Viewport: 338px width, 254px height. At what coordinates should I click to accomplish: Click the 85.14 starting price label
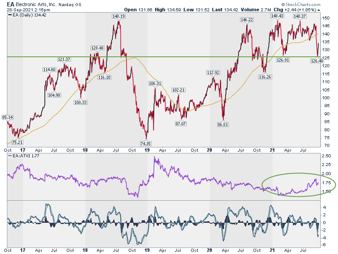click(7, 117)
